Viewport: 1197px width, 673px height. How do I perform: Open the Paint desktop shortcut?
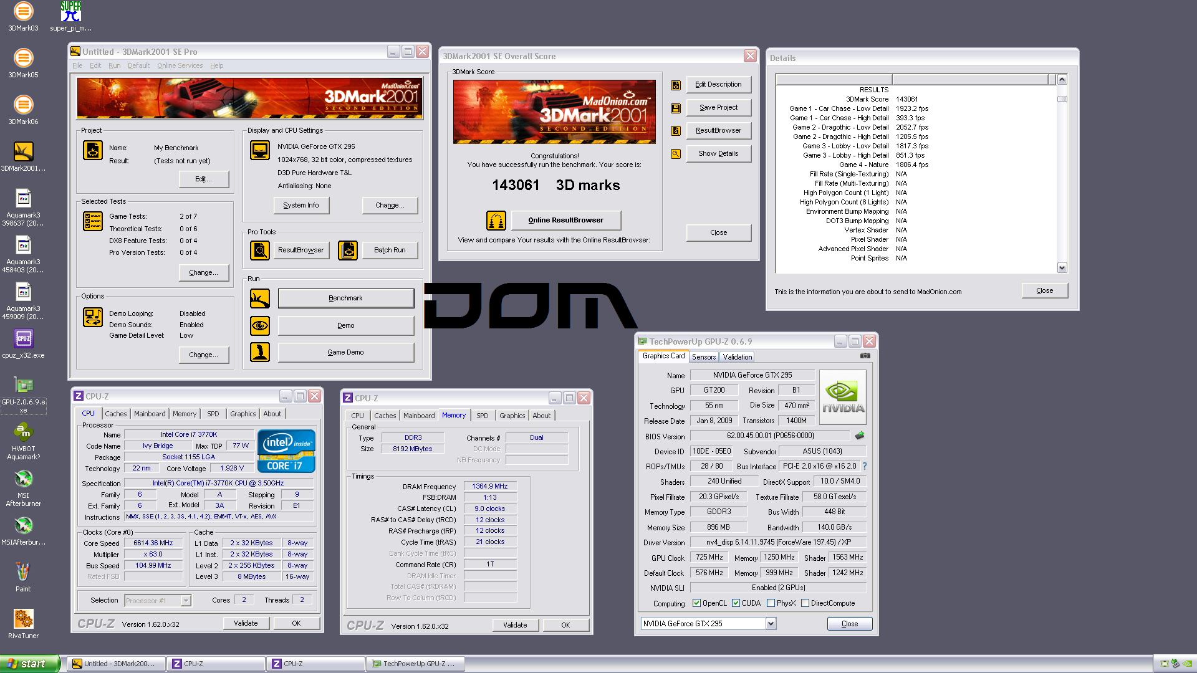23,577
